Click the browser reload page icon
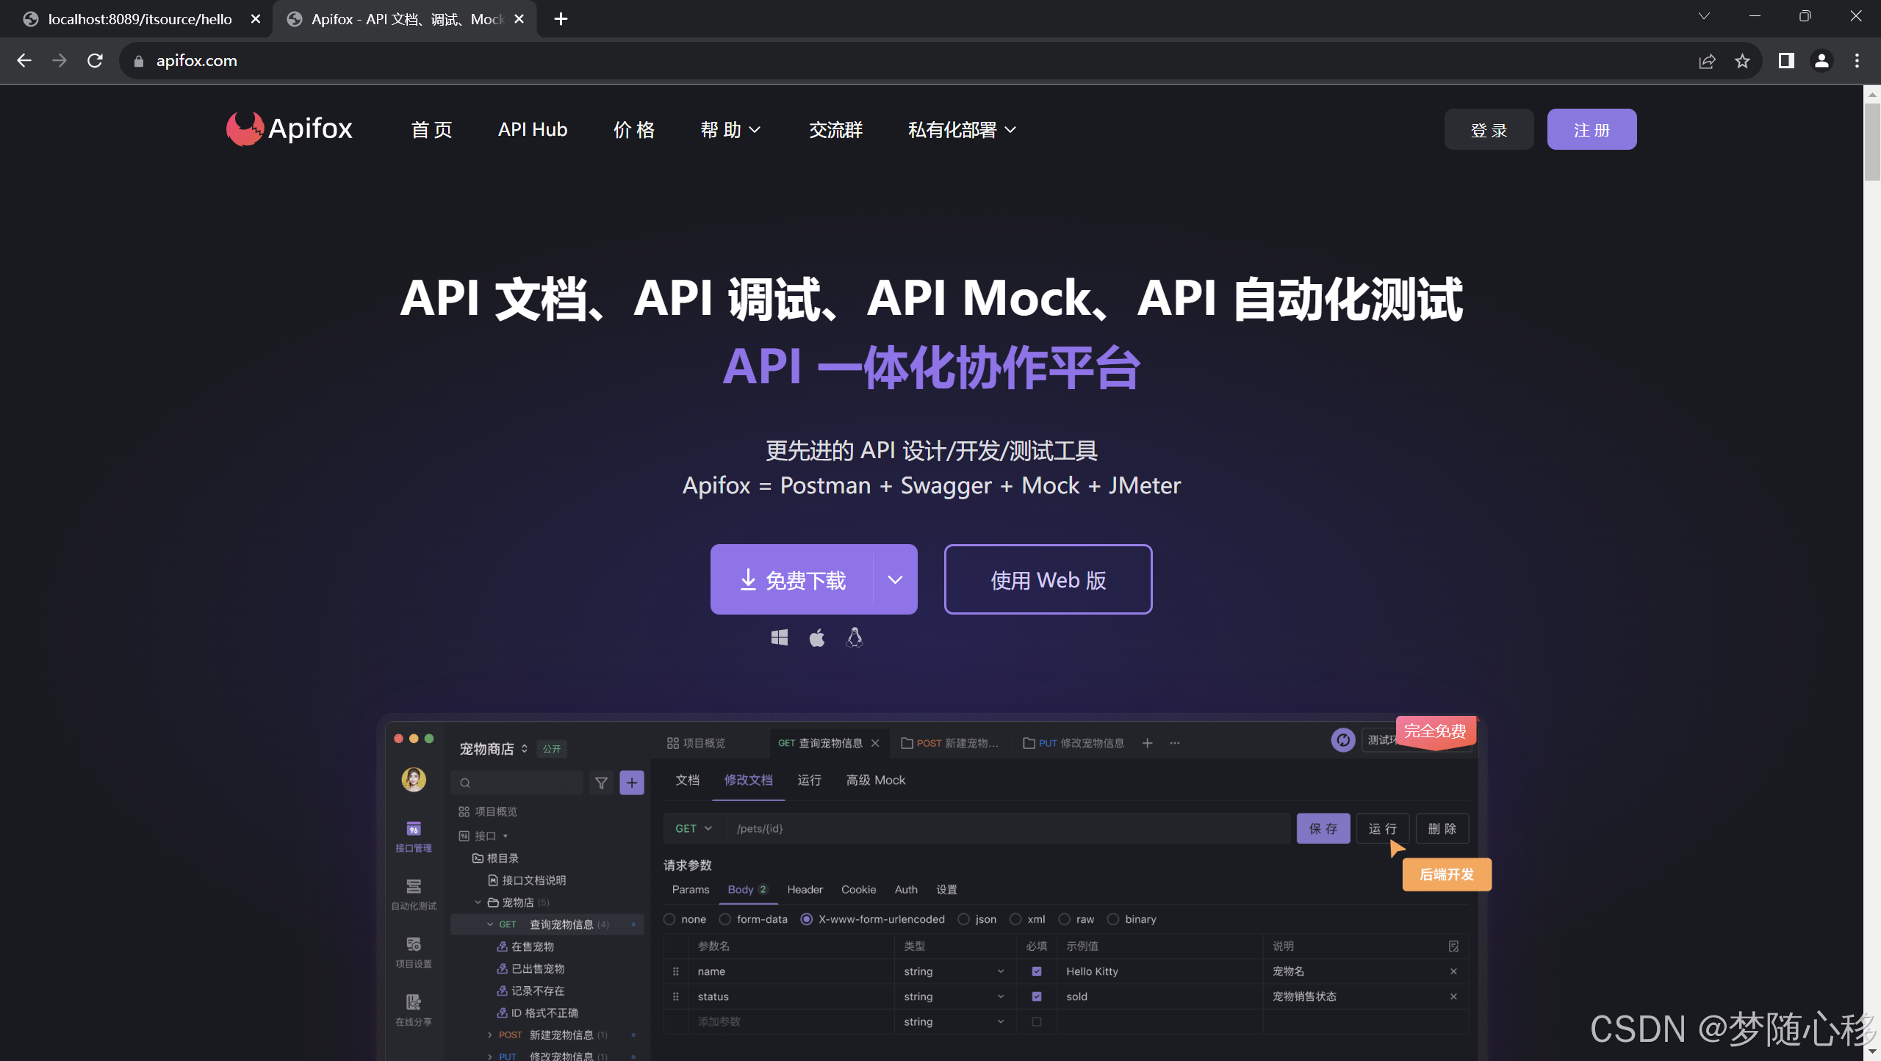Viewport: 1881px width, 1061px height. tap(95, 61)
